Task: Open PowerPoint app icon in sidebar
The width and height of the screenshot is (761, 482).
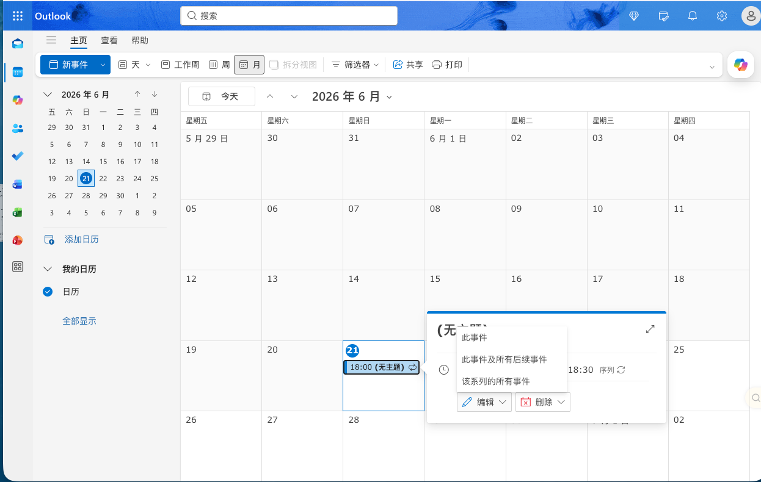Action: pyautogui.click(x=18, y=240)
